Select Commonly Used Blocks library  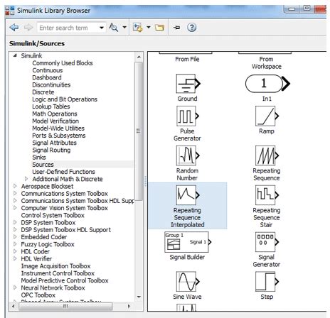click(63, 63)
